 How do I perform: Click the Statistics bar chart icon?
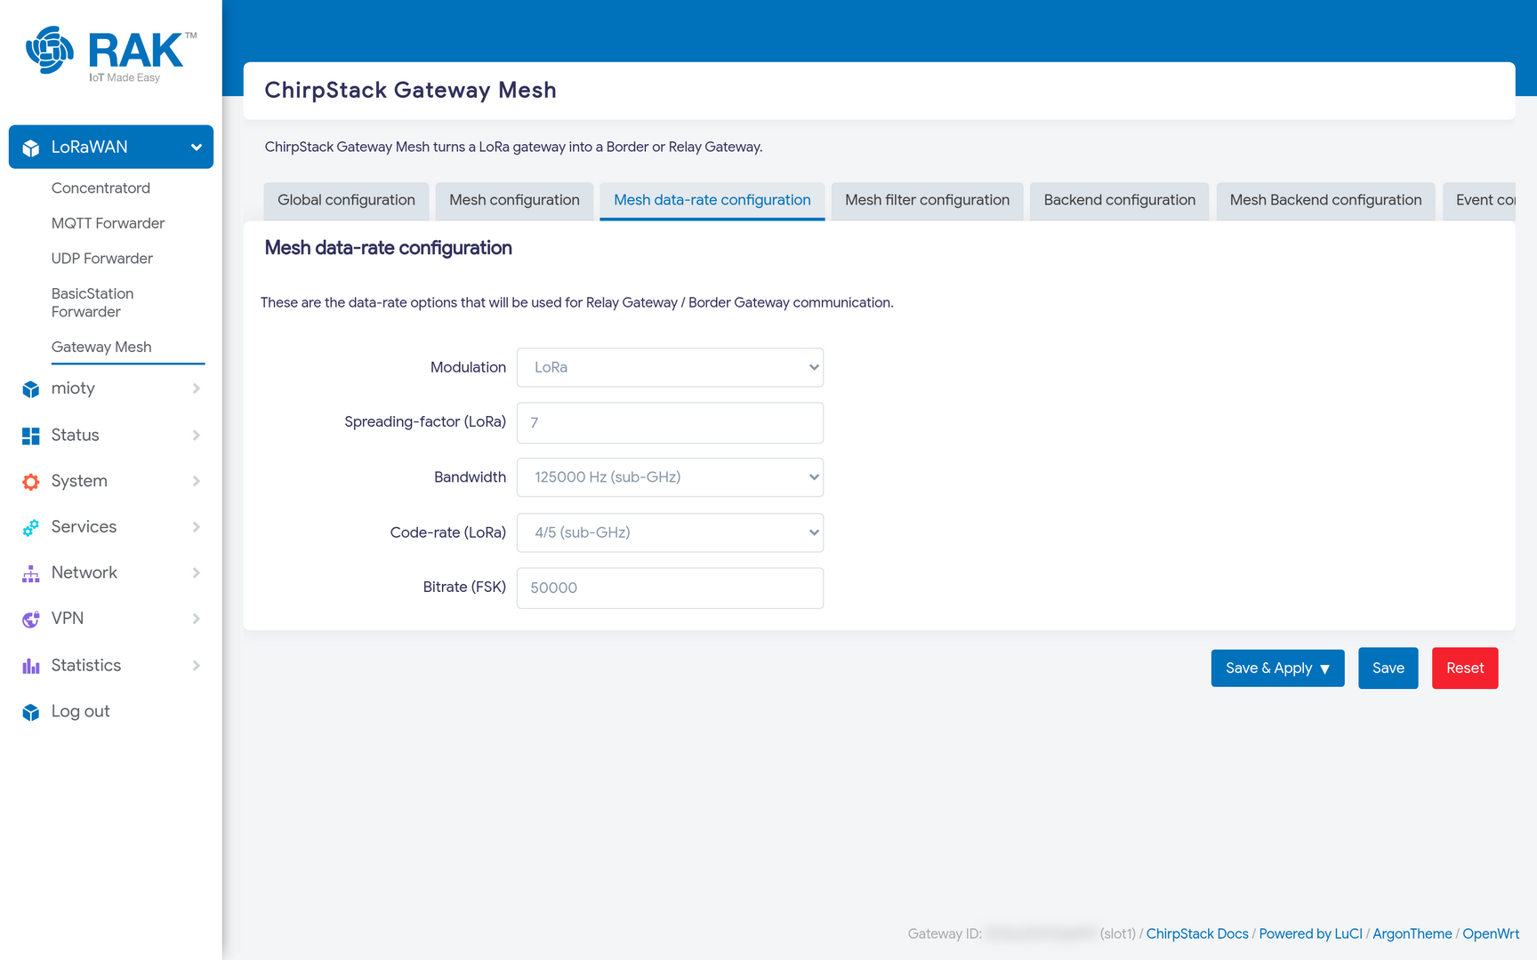[31, 666]
